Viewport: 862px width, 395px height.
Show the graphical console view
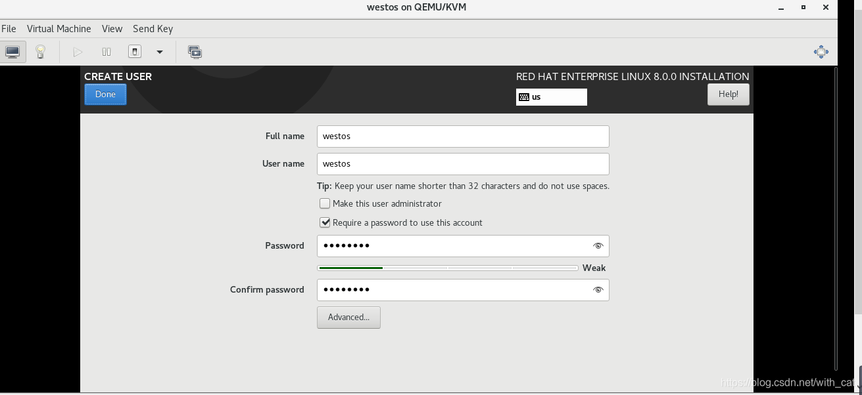(12, 52)
